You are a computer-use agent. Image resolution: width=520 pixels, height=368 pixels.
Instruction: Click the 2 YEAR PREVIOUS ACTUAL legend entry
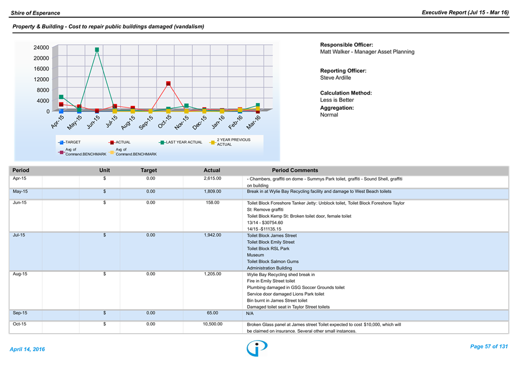(x=230, y=142)
